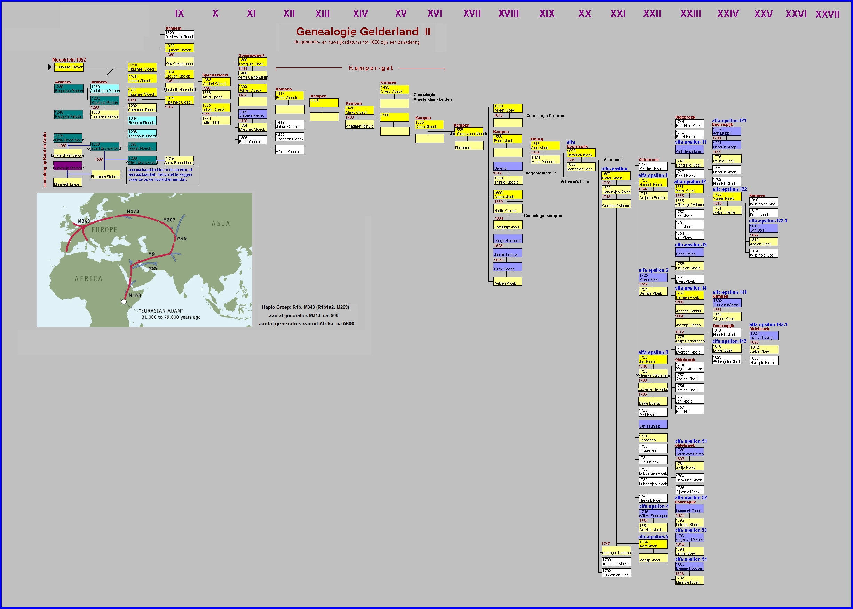Viewport: 853px width, 609px height.
Task: Select the 1697 Pieter Kloek box
Action: 616,176
